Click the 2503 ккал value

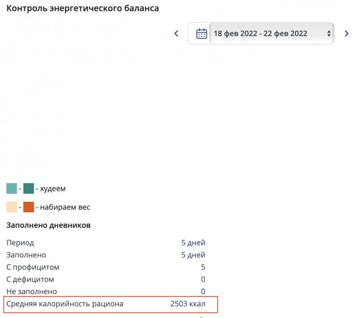187,303
